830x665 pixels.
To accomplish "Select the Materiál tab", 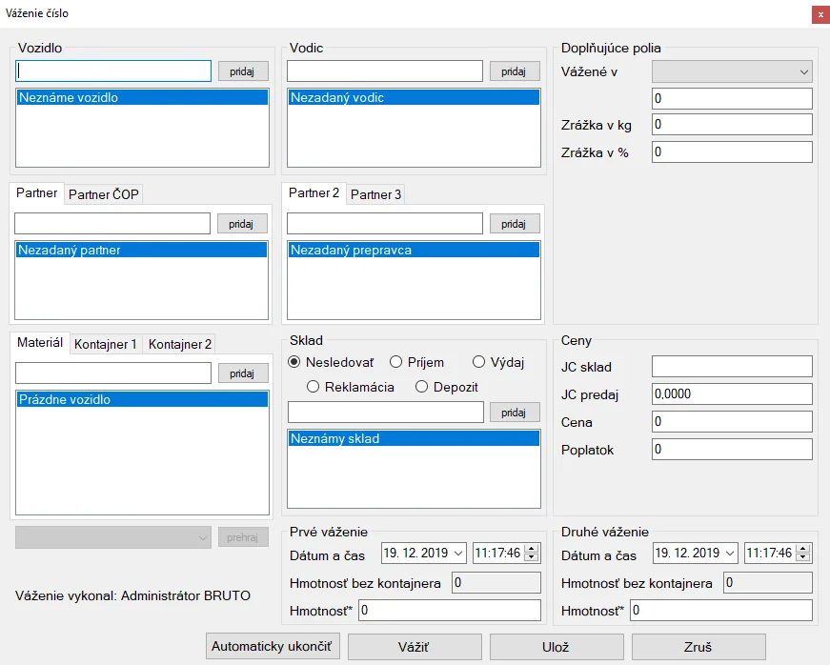I will [x=40, y=342].
